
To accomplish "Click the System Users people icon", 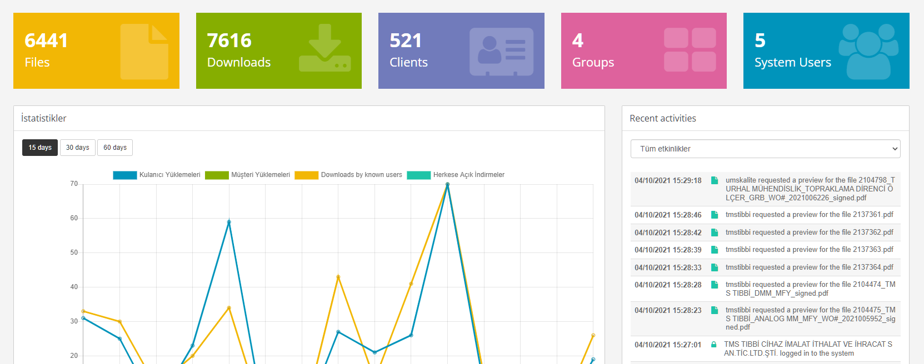I will [x=869, y=51].
